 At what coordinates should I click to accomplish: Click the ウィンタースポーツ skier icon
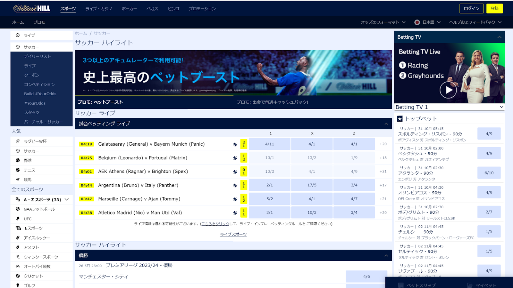[18, 257]
